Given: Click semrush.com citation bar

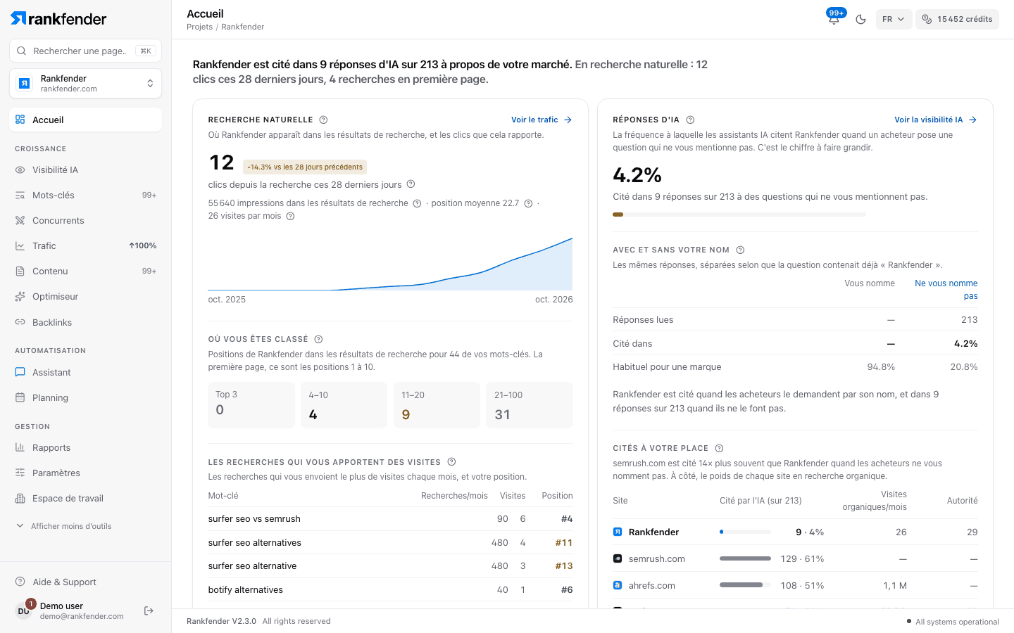Looking at the screenshot, I should click(x=745, y=558).
